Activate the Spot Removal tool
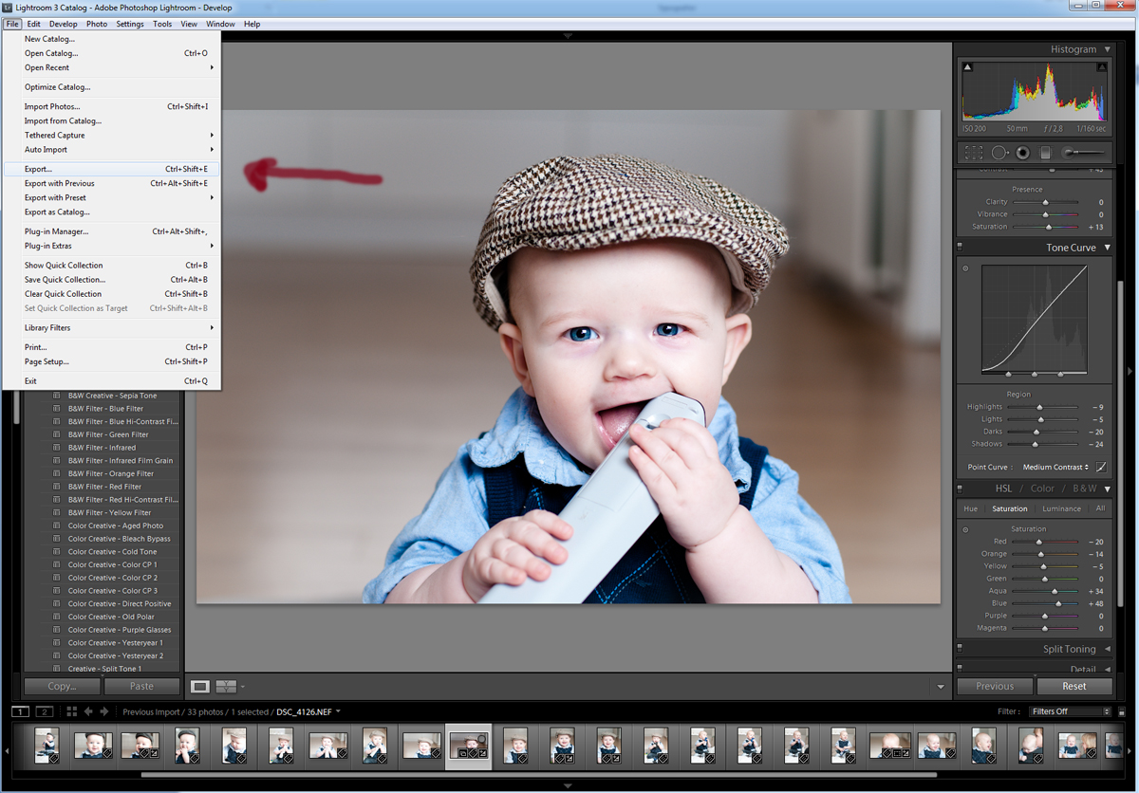This screenshot has width=1139, height=793. [999, 152]
